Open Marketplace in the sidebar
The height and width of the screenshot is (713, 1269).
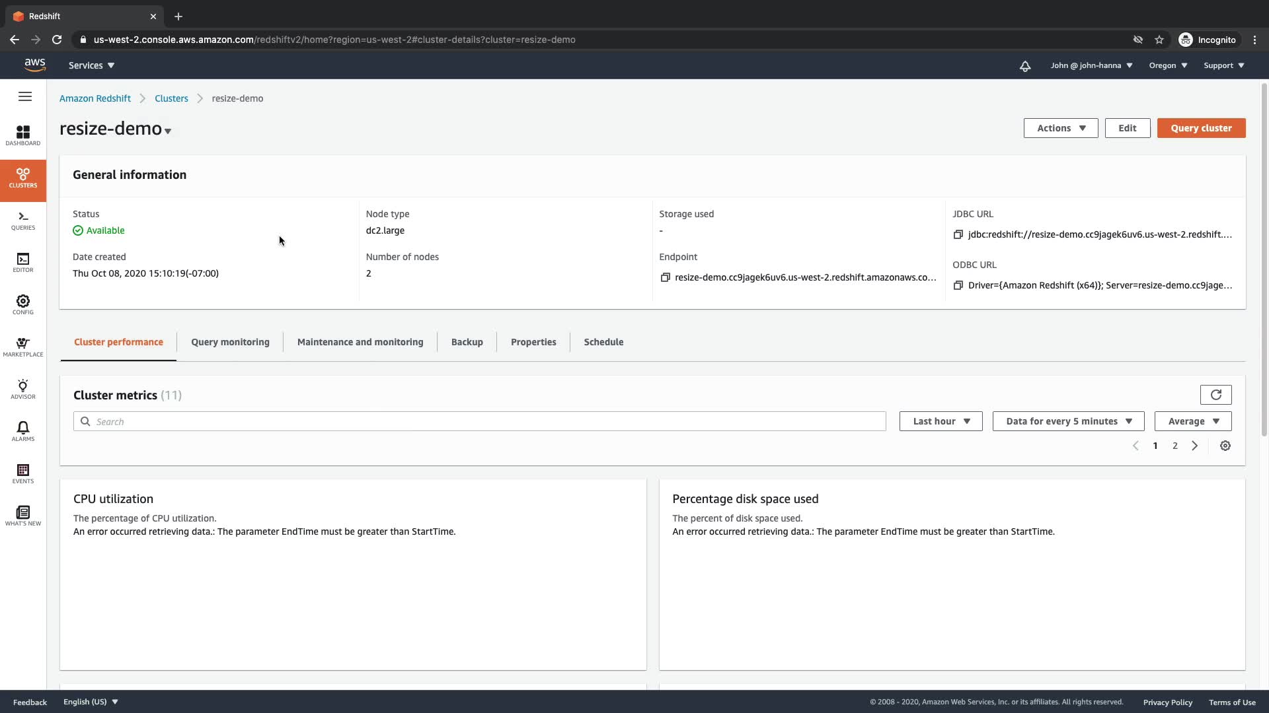(x=23, y=347)
